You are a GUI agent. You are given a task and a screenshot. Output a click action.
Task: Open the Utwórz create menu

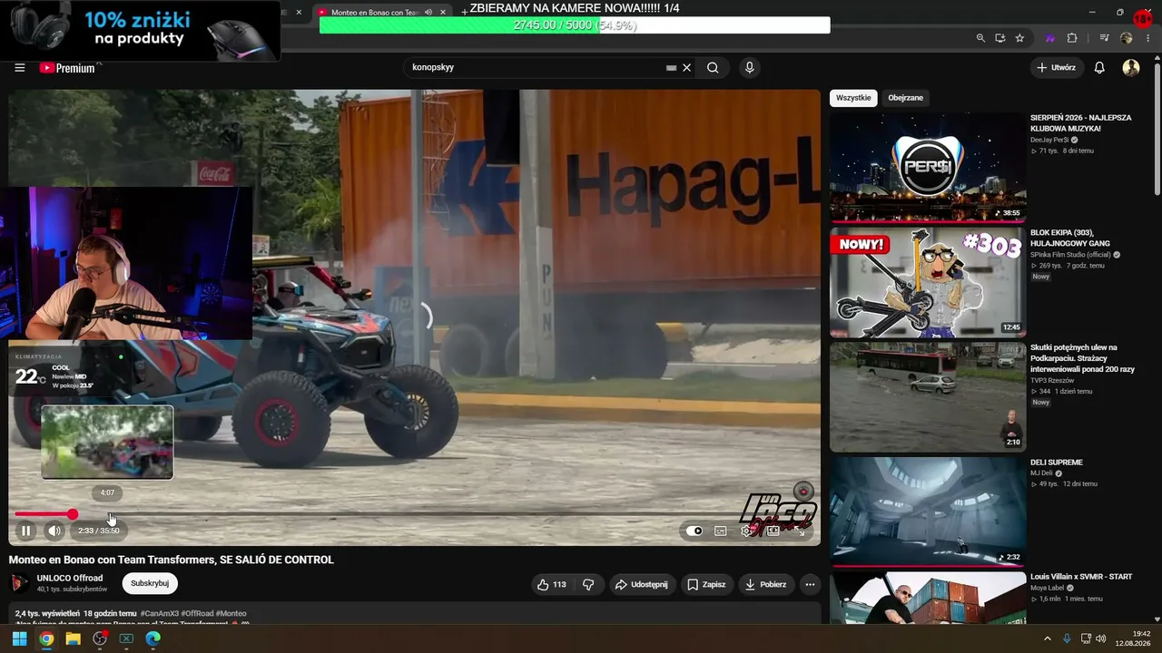point(1057,68)
